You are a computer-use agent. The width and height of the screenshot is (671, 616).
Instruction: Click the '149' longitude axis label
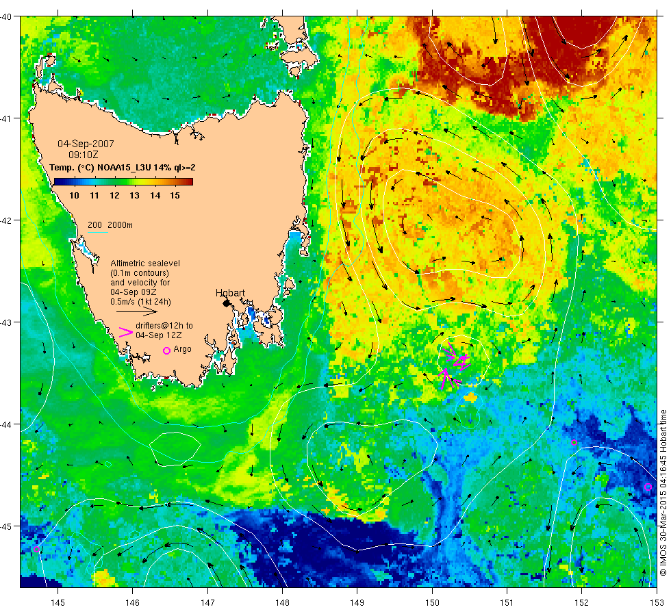[x=357, y=603]
